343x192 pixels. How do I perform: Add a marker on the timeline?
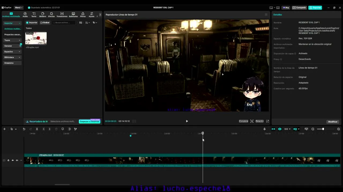(63, 129)
